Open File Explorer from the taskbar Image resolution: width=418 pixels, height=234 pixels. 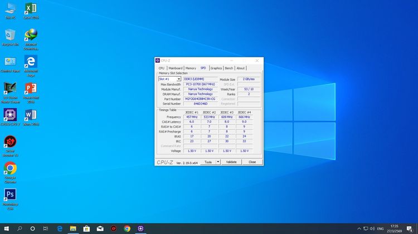click(x=73, y=228)
